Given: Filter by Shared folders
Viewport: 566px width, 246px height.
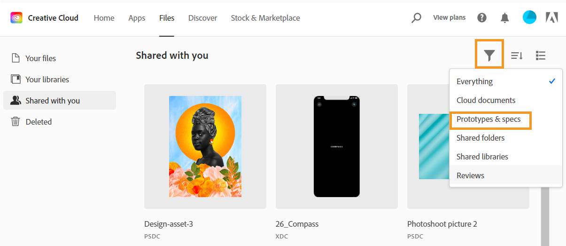Looking at the screenshot, I should pyautogui.click(x=481, y=138).
